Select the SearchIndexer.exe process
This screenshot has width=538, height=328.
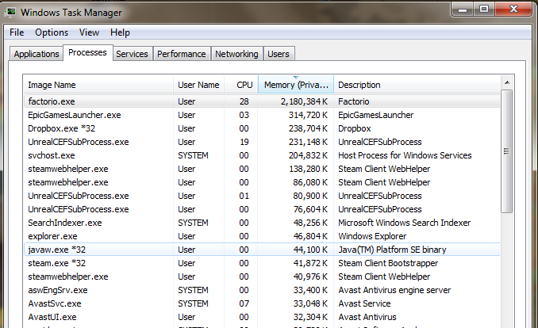click(x=262, y=223)
